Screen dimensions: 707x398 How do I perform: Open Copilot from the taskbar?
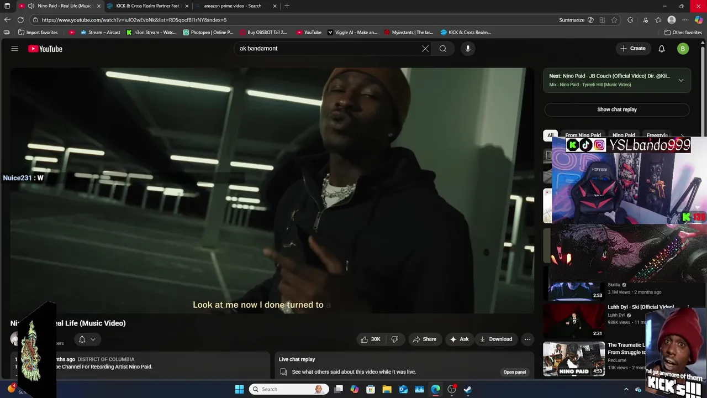pos(355,389)
